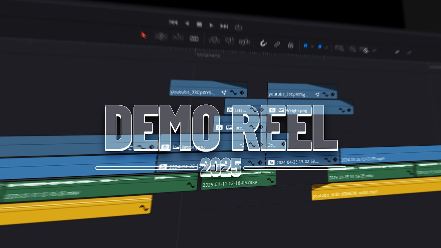Click the curve icon on the left yellow clip

[x=144, y=208]
